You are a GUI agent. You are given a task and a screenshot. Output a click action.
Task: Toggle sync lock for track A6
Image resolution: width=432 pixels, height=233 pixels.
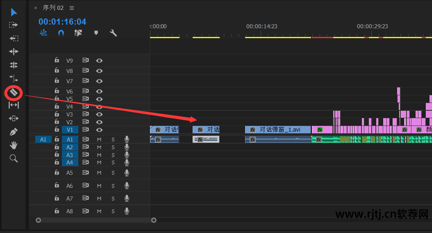[x=85, y=185]
